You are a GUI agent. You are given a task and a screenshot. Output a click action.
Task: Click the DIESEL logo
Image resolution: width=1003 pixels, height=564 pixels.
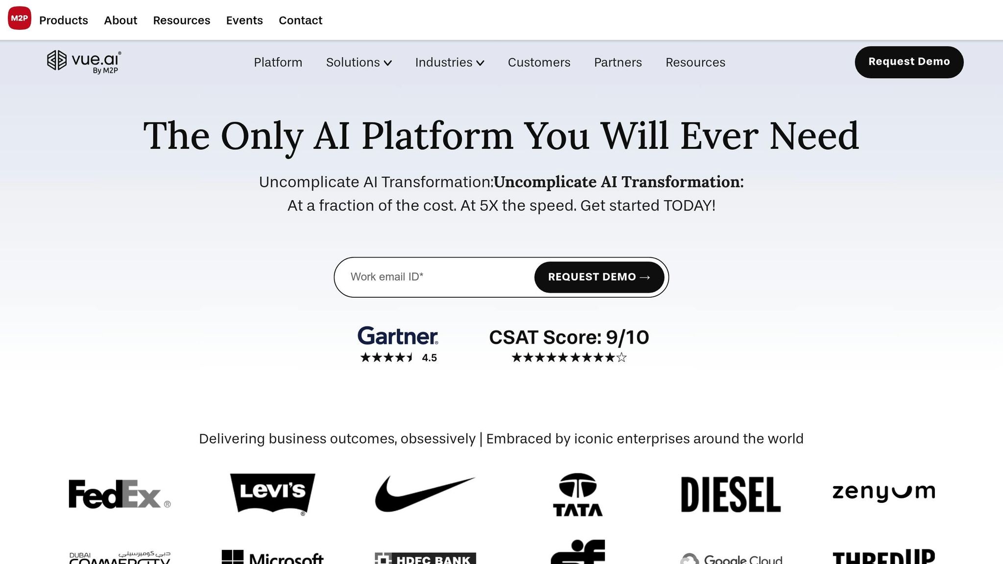coord(730,494)
